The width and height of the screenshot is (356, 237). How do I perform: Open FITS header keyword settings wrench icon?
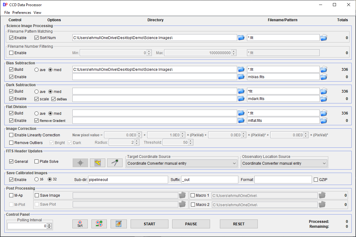[x=98, y=163]
